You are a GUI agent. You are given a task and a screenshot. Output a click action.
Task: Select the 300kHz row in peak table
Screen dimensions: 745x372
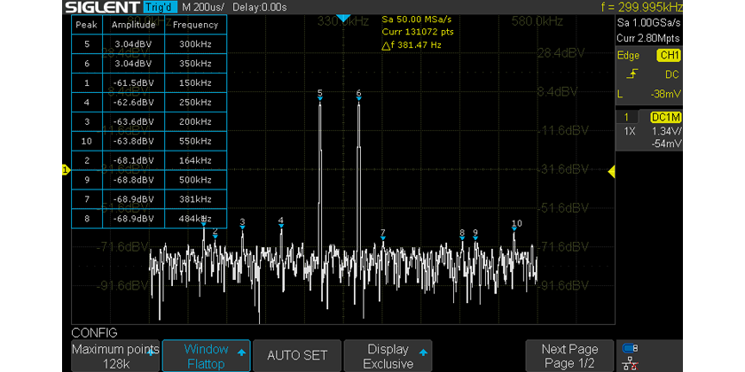point(149,43)
